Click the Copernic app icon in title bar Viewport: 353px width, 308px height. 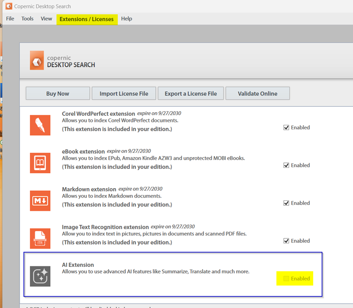pos(9,6)
